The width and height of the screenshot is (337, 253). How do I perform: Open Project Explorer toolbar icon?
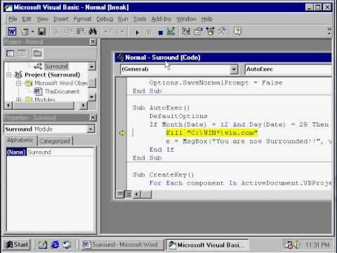[x=186, y=31]
